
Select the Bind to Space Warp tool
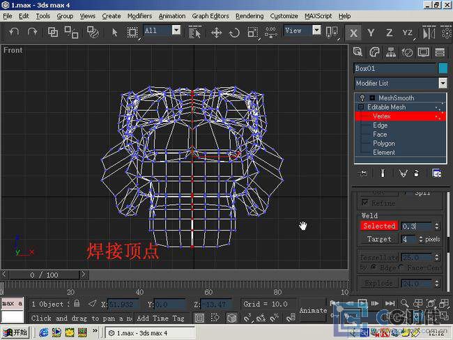(93, 32)
